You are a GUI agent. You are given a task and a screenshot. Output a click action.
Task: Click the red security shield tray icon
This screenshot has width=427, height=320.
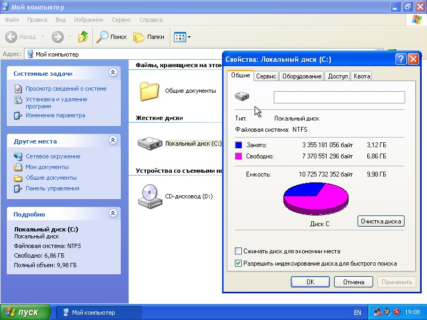point(397,312)
